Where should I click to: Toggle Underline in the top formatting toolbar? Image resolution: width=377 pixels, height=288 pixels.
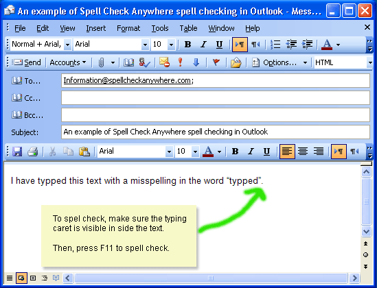(219, 45)
